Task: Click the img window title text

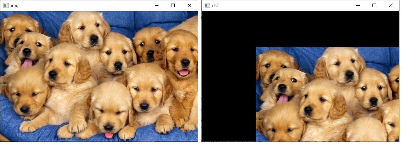Action: (15, 6)
